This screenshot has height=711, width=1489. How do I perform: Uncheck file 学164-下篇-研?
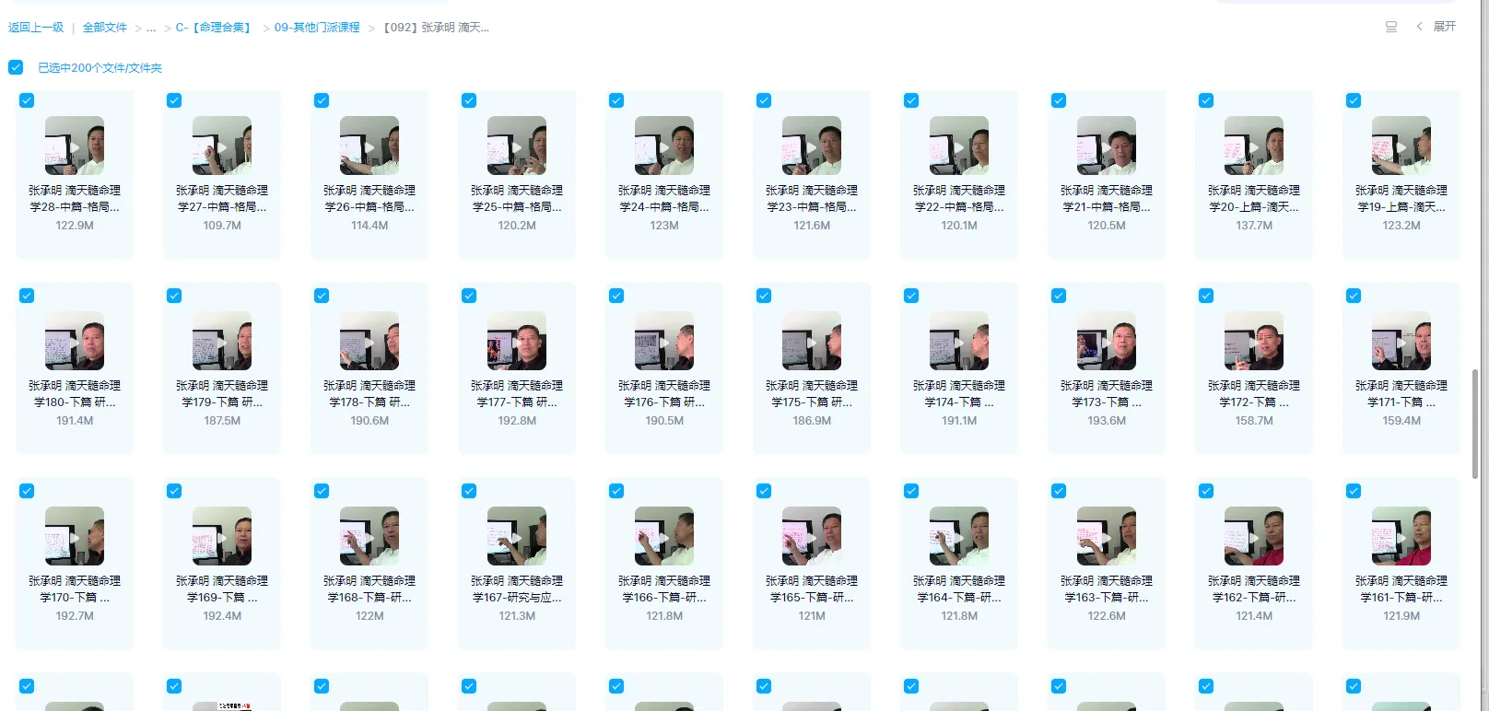(x=911, y=491)
